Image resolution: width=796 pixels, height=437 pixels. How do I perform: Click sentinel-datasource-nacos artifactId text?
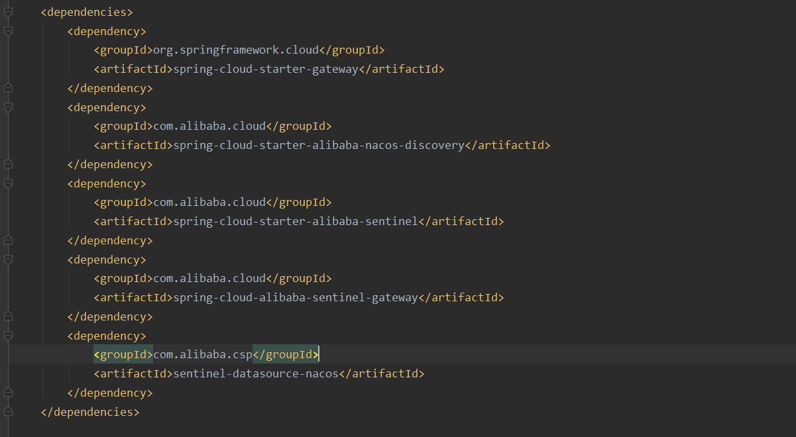click(256, 373)
